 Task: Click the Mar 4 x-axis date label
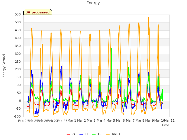[101, 121]
